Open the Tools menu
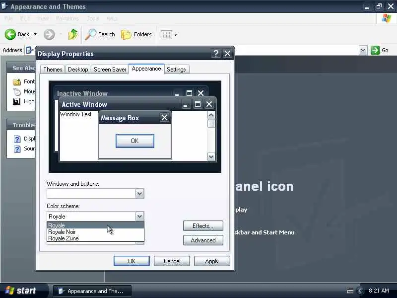 (93, 18)
